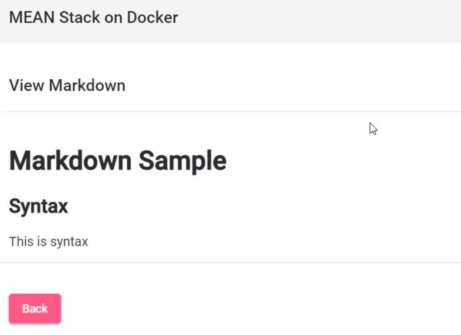
Task: Click the divider line above the Back button
Action: coord(230,263)
